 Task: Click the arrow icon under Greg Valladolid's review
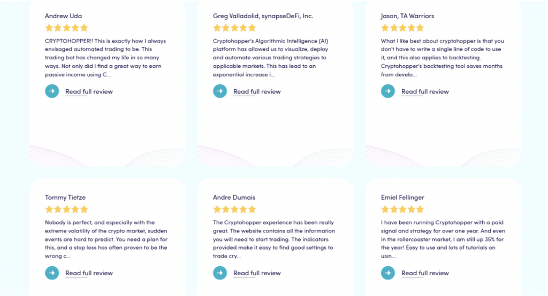click(220, 91)
